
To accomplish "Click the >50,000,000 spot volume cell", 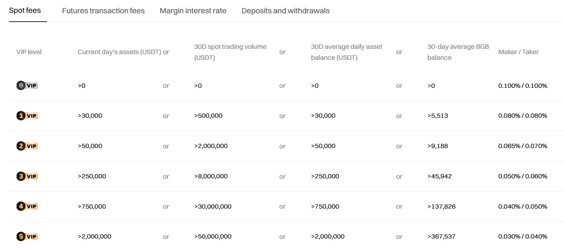I will [213, 237].
